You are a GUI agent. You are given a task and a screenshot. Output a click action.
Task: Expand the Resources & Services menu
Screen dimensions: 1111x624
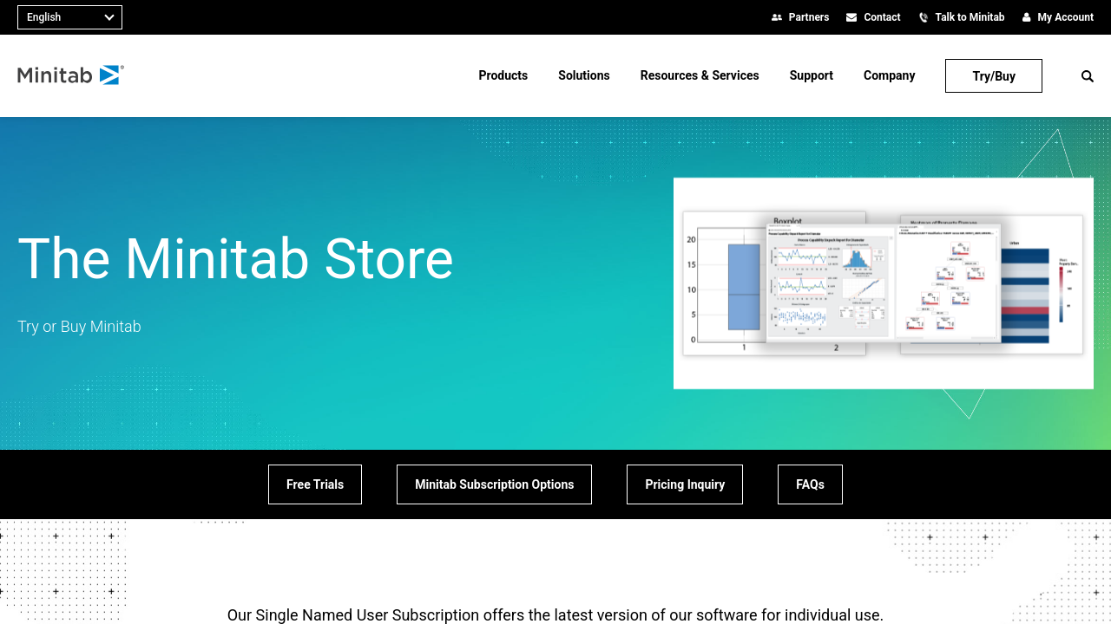[x=699, y=75]
